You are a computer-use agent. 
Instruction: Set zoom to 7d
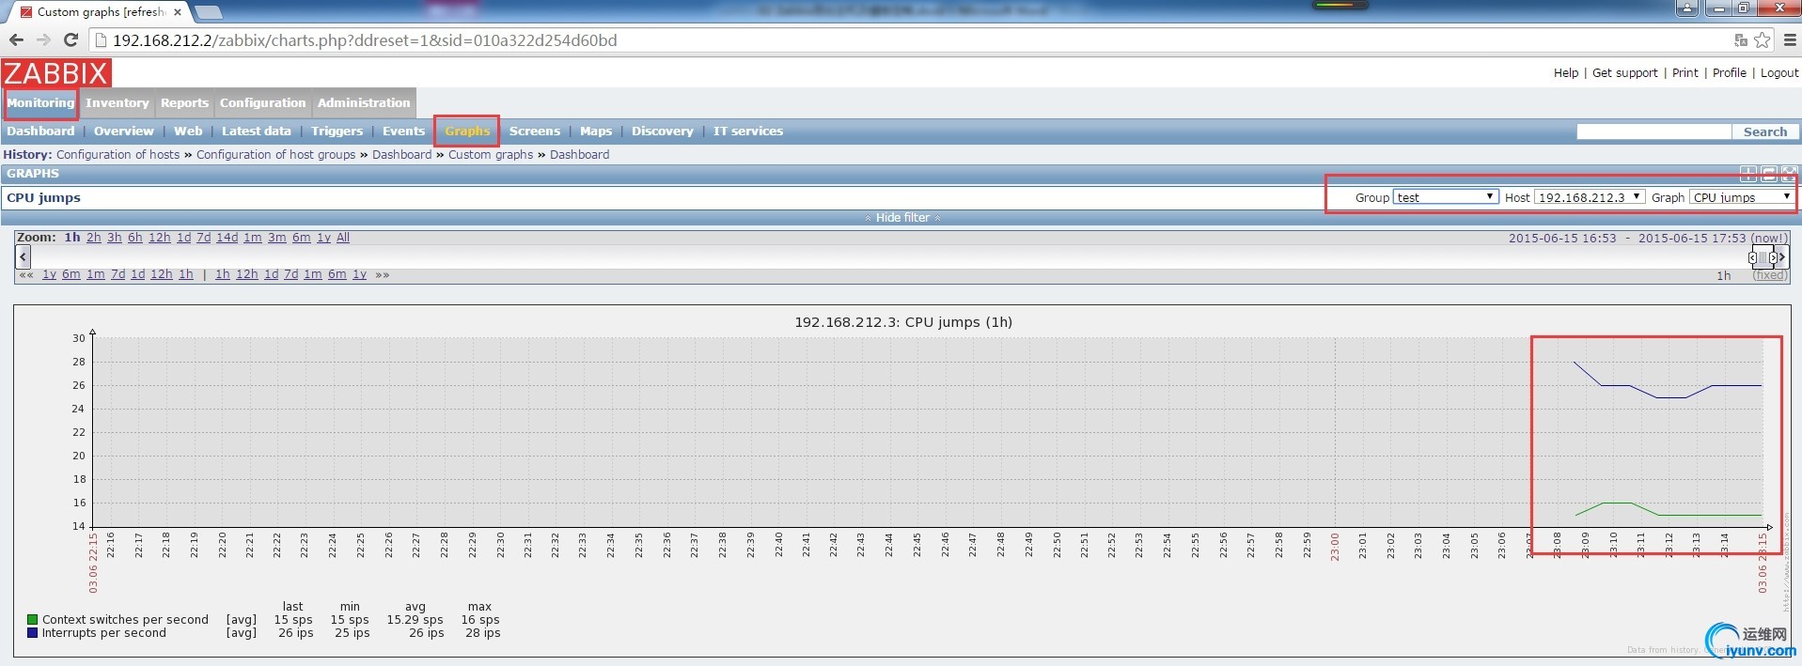tap(204, 238)
